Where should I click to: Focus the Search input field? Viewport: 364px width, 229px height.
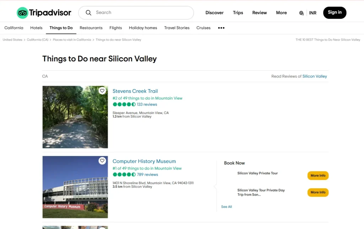point(136,13)
